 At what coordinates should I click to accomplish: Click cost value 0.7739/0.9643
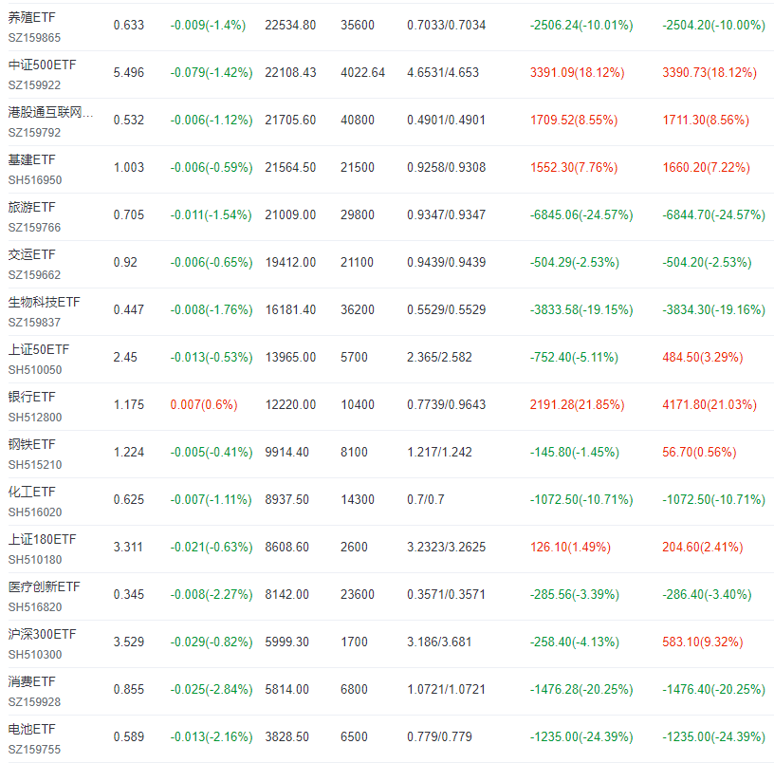[446, 404]
